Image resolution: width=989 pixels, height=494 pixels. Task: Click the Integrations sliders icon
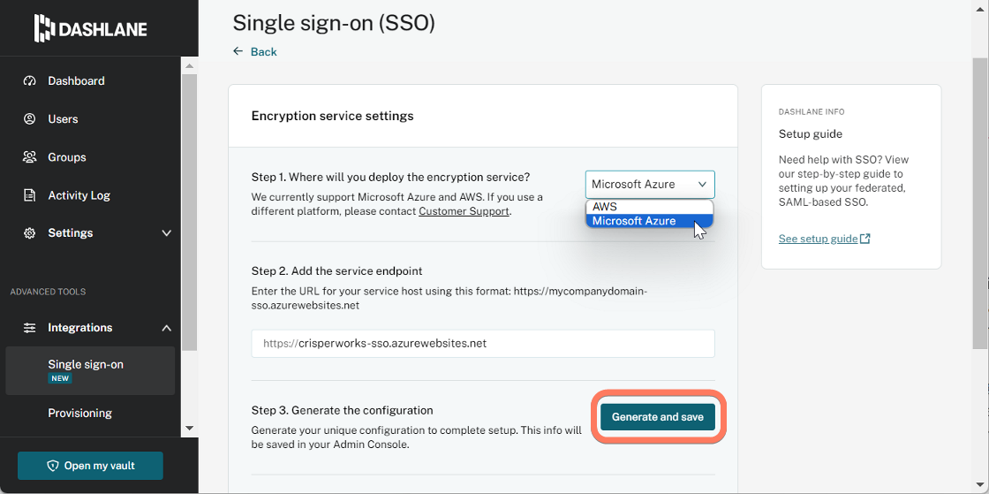[29, 328]
